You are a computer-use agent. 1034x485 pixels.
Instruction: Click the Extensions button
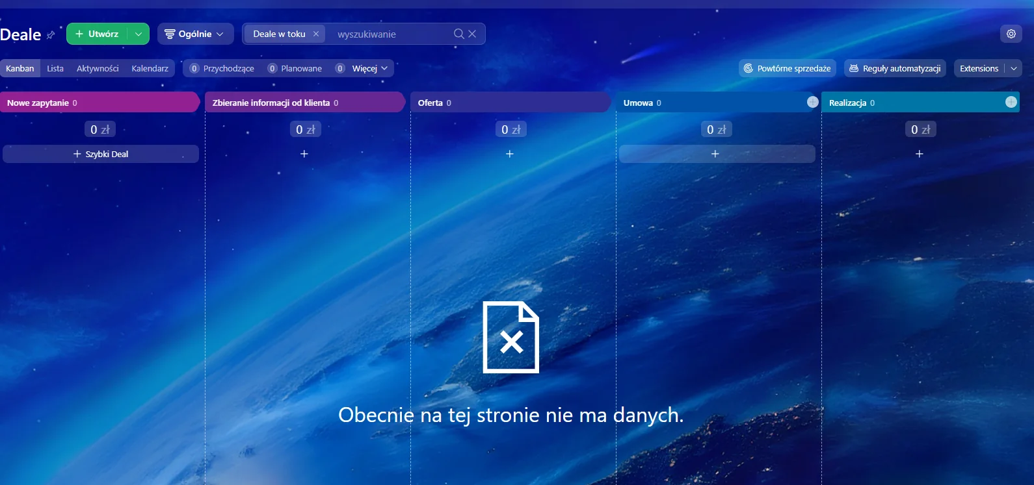click(979, 68)
